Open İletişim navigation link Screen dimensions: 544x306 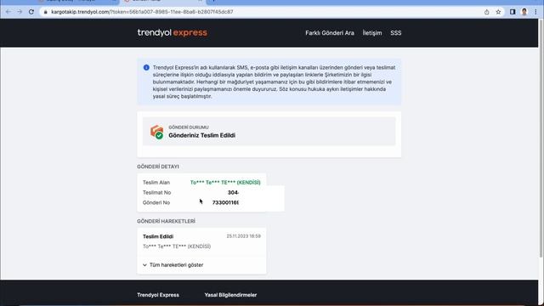[372, 33]
